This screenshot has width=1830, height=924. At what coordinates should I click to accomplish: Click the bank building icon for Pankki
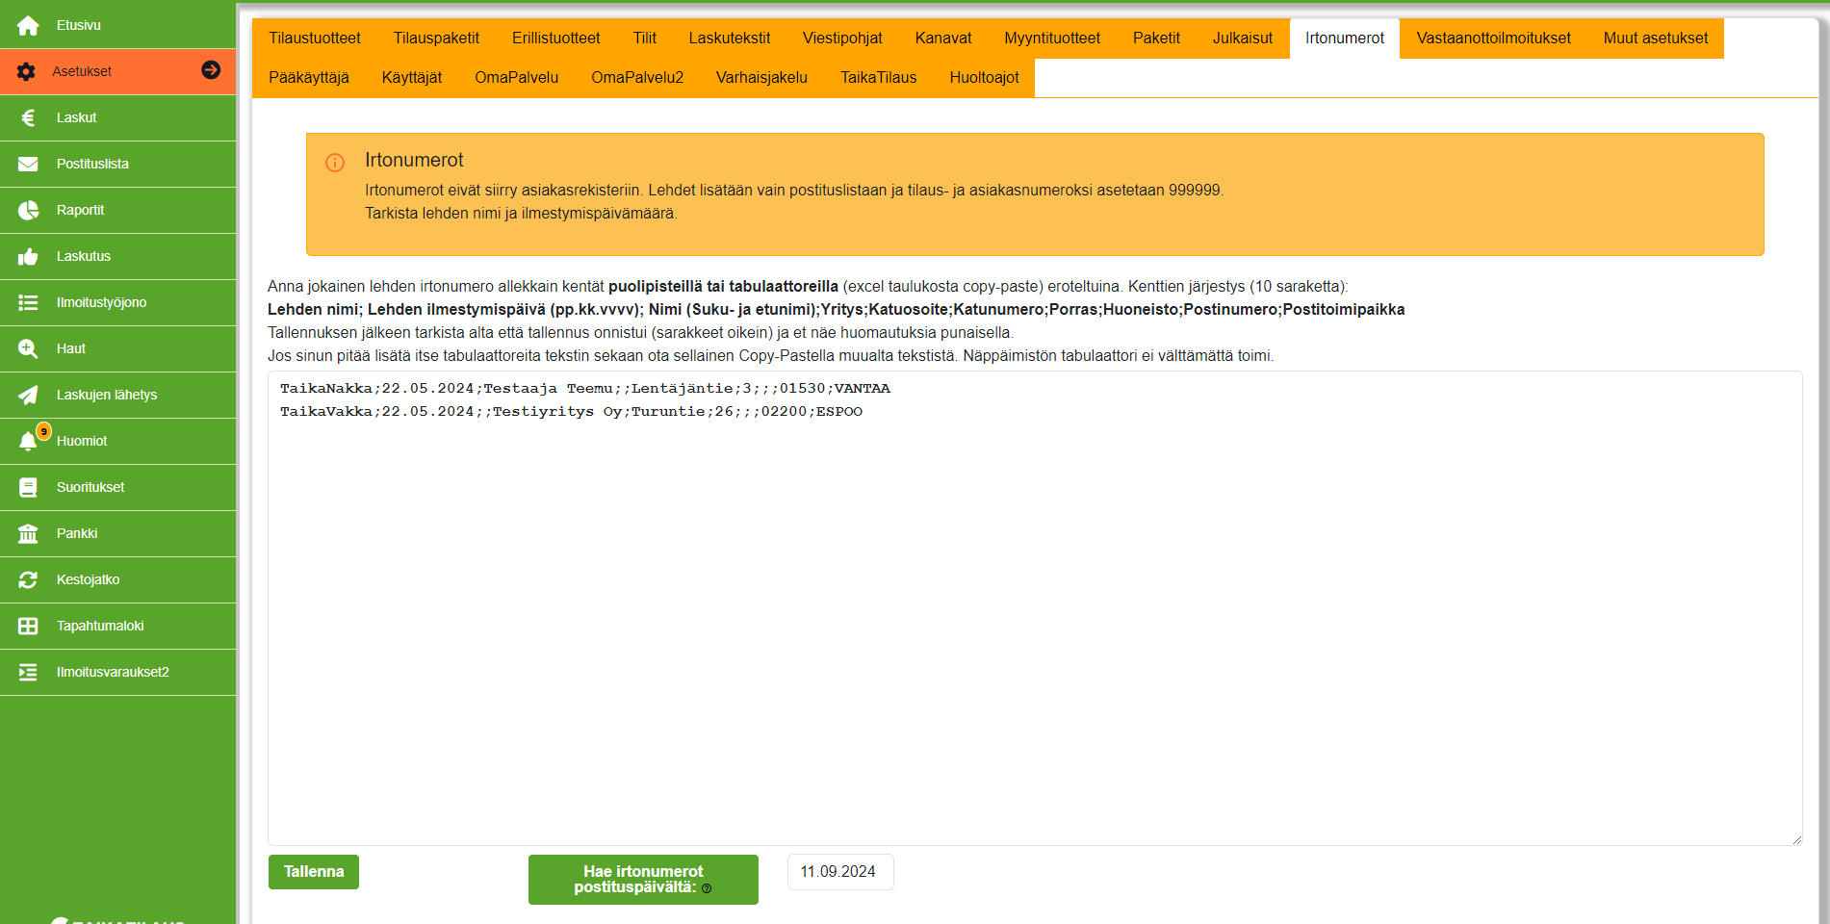click(28, 533)
